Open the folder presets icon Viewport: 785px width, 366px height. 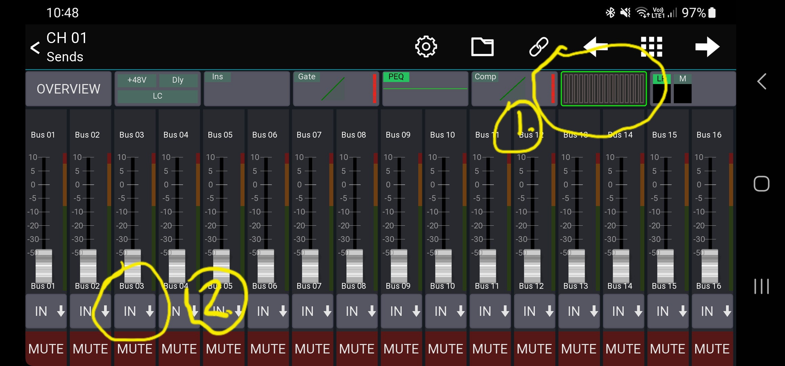482,47
